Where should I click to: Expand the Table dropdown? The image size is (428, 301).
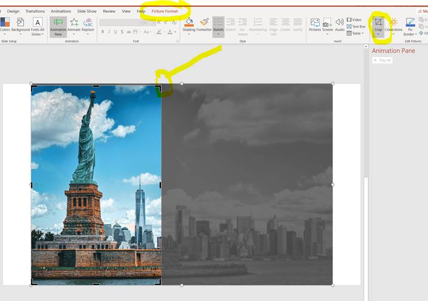pyautogui.click(x=356, y=33)
